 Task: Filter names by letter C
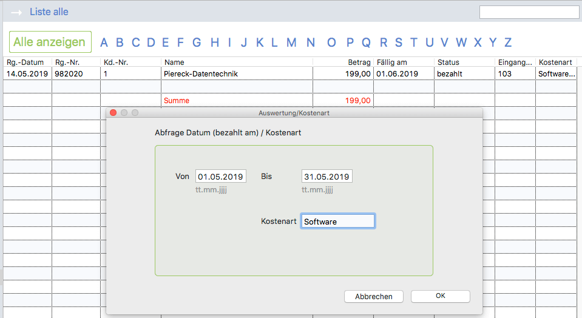135,42
